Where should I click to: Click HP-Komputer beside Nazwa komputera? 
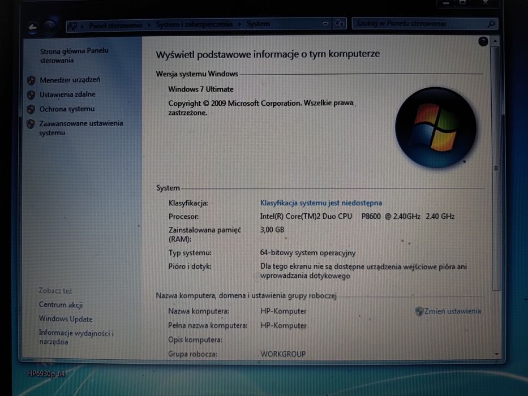coord(284,311)
